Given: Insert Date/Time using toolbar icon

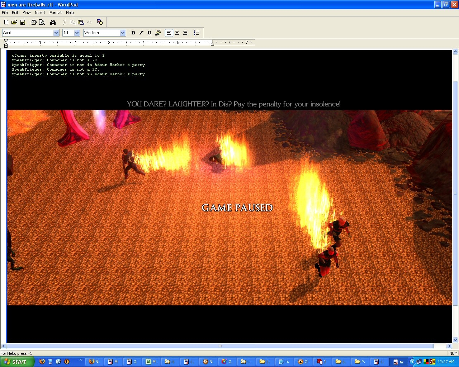Looking at the screenshot, I should tap(100, 22).
